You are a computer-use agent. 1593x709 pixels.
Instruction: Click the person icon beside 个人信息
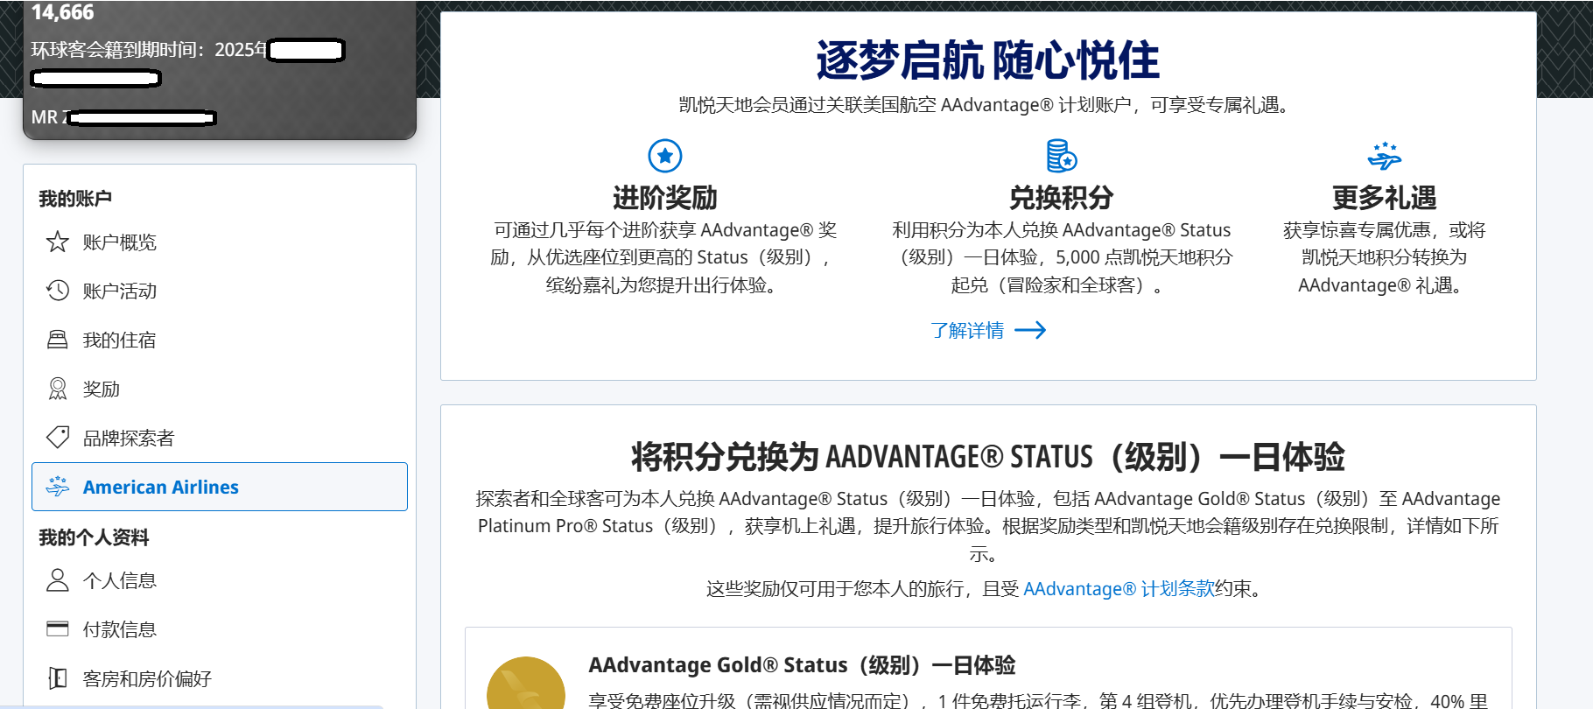coord(58,580)
